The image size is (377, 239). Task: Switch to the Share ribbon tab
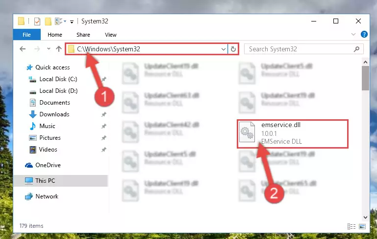[x=83, y=35]
